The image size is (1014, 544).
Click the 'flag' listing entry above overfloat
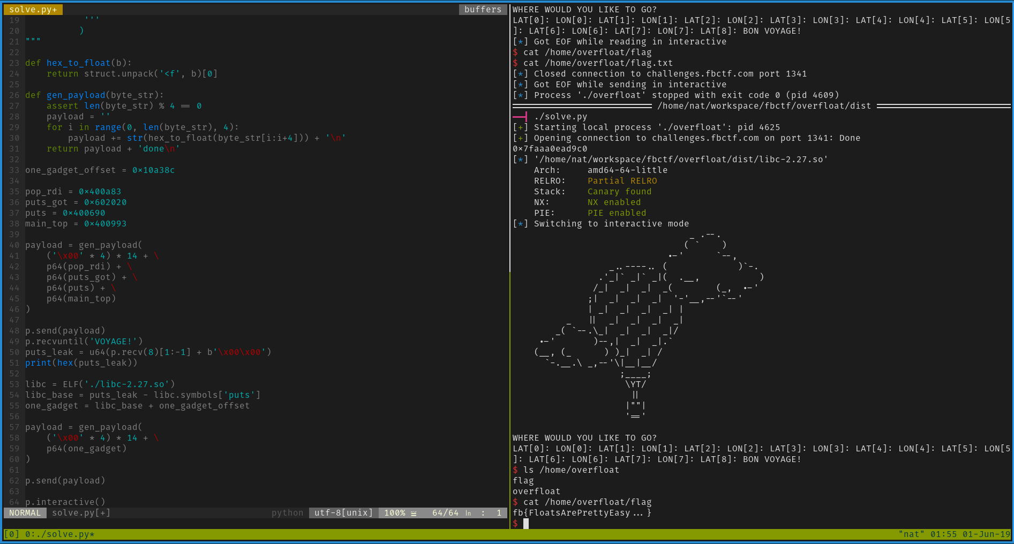(523, 481)
